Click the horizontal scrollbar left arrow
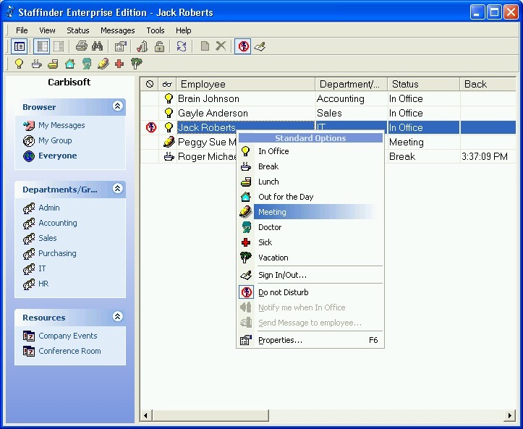 coord(146,415)
